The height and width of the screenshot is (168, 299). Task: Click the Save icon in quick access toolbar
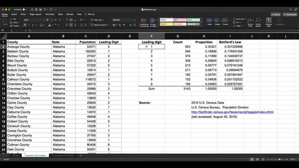(x=36, y=9)
